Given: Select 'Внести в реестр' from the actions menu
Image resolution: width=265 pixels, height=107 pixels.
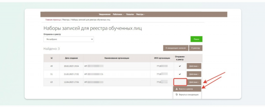Looking at the screenshot, I should click(x=187, y=89).
